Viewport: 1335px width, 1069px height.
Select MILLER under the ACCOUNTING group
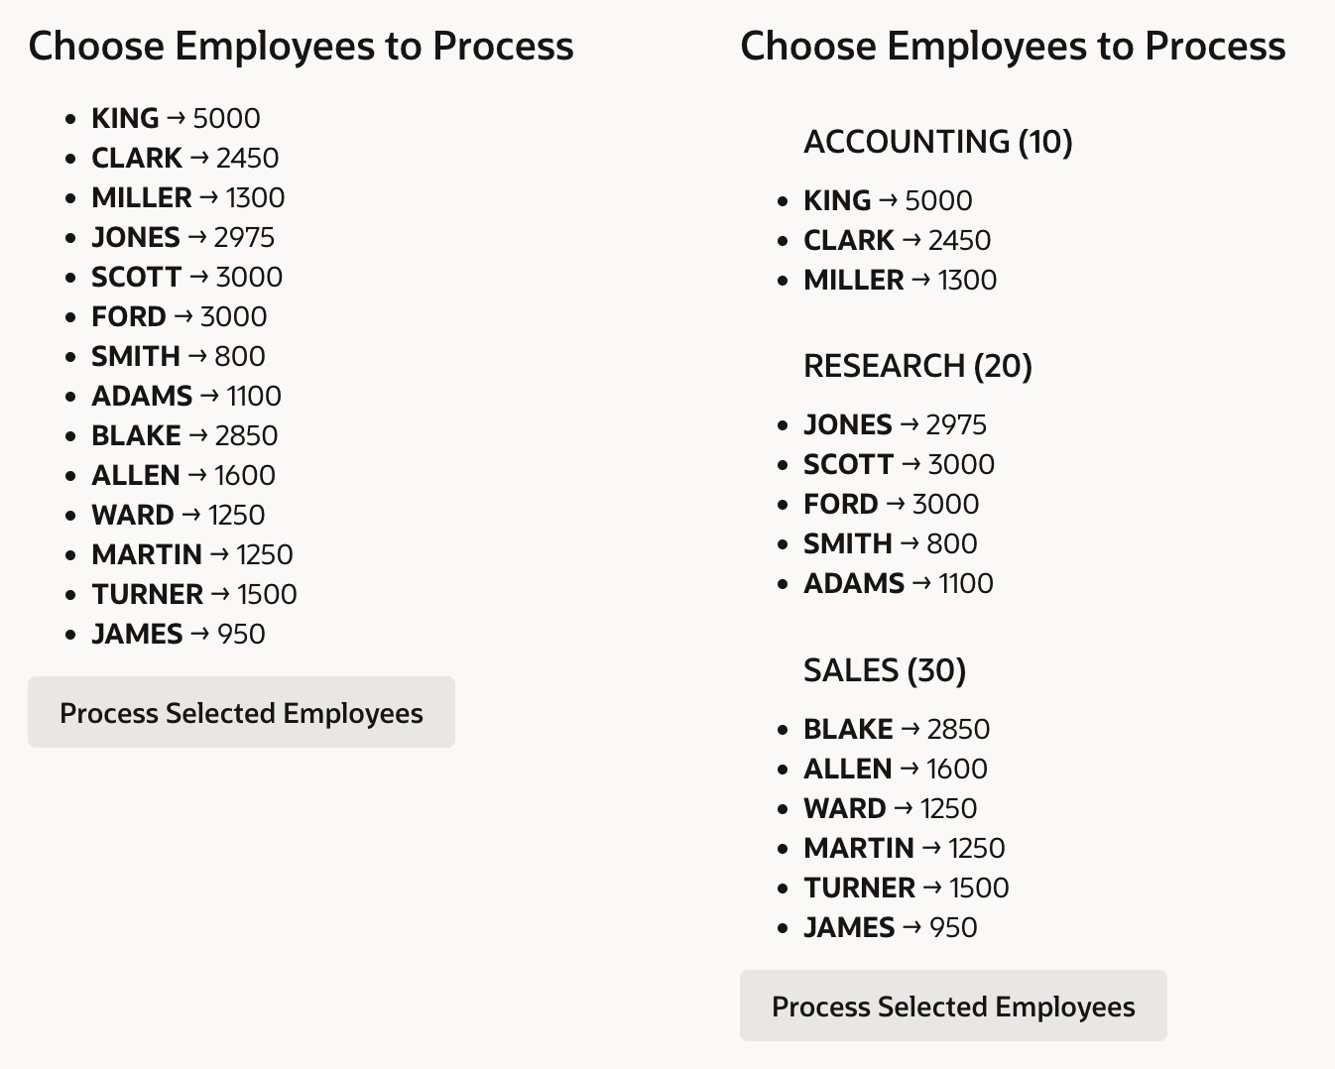(900, 280)
